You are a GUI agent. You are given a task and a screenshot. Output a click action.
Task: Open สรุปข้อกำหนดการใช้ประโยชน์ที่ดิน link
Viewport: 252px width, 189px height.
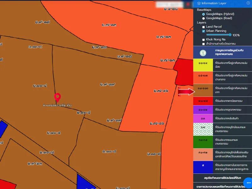(x=222, y=178)
